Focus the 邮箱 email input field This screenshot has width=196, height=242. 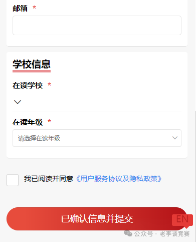pyautogui.click(x=97, y=25)
